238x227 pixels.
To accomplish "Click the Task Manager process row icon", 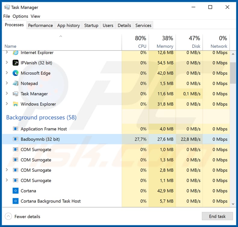I will tap(15, 94).
